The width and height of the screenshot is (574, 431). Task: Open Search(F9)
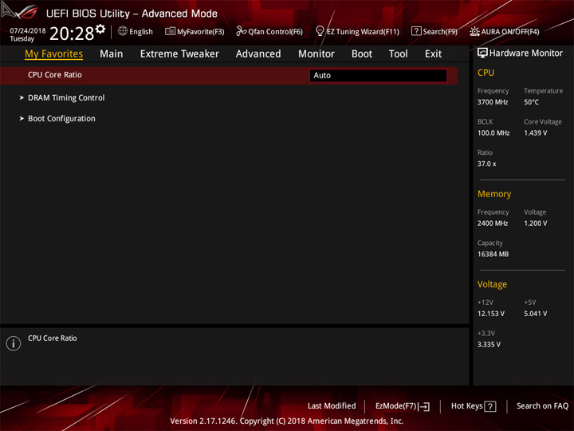point(440,32)
